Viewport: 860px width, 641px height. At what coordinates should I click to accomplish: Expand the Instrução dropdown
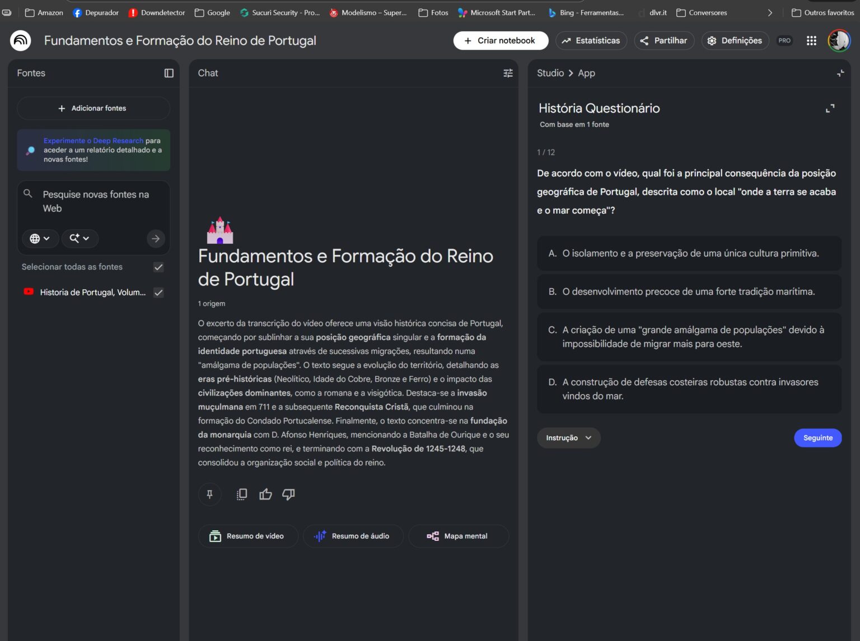coord(568,438)
